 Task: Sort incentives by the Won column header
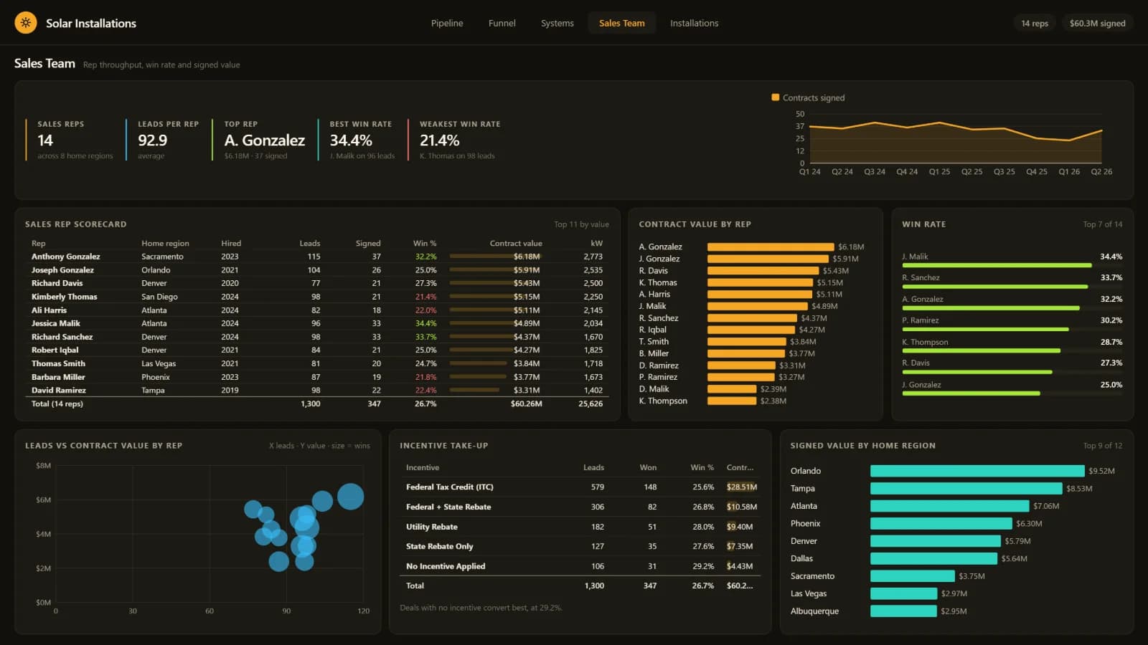point(648,467)
